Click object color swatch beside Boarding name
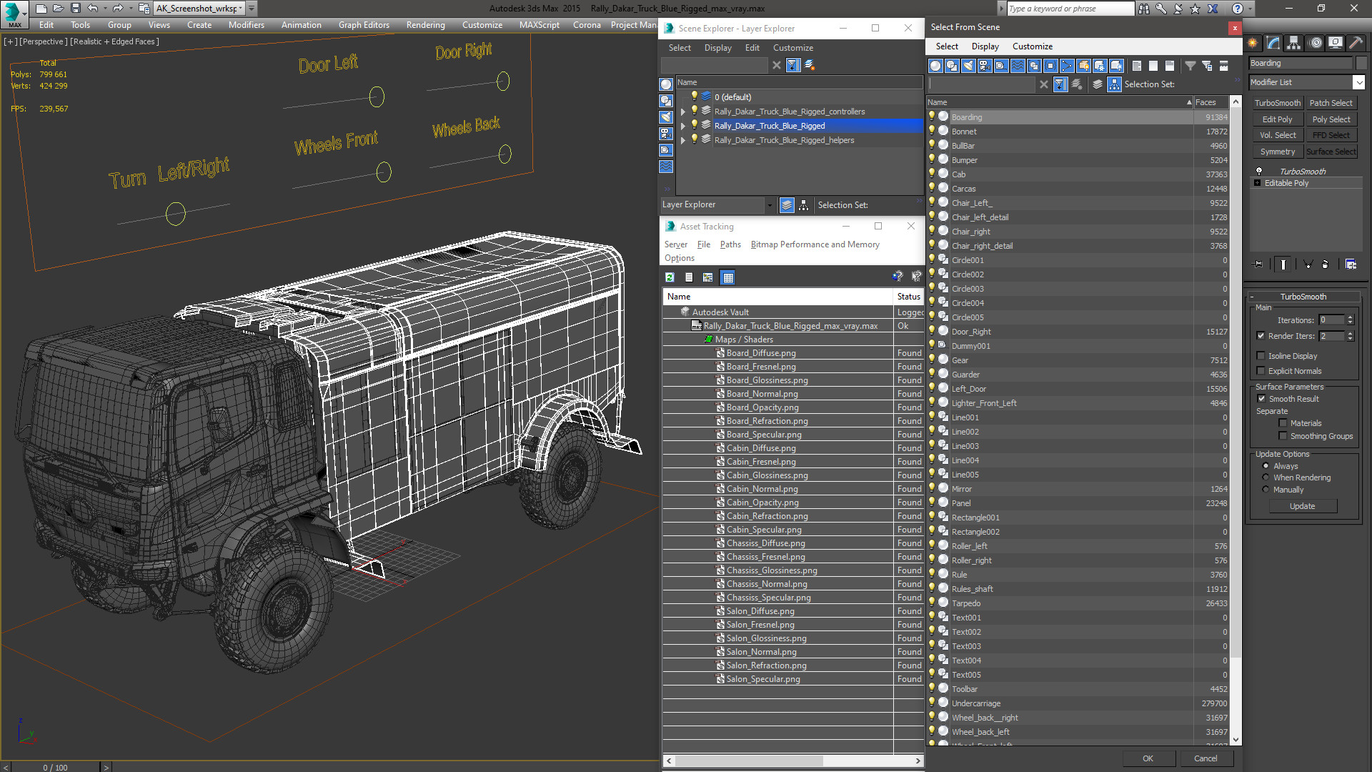Image resolution: width=1372 pixels, height=772 pixels. pyautogui.click(x=1361, y=63)
